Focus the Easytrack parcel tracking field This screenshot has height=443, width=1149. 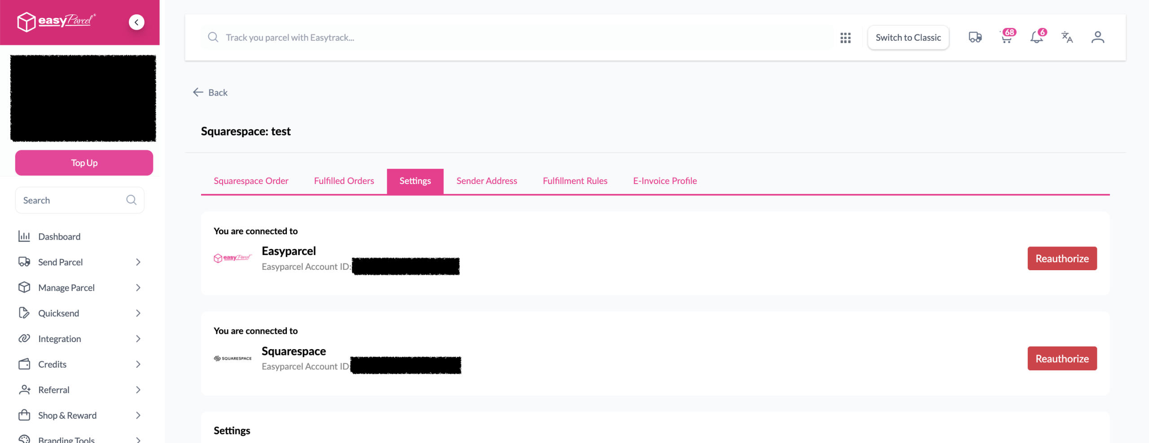[x=516, y=38]
